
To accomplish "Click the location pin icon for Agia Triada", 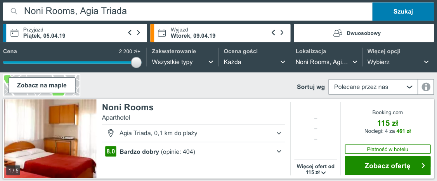I will click(111, 133).
